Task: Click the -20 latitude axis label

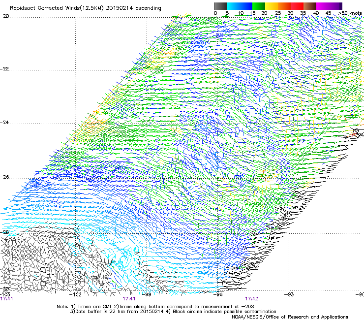Action: tap(4, 16)
